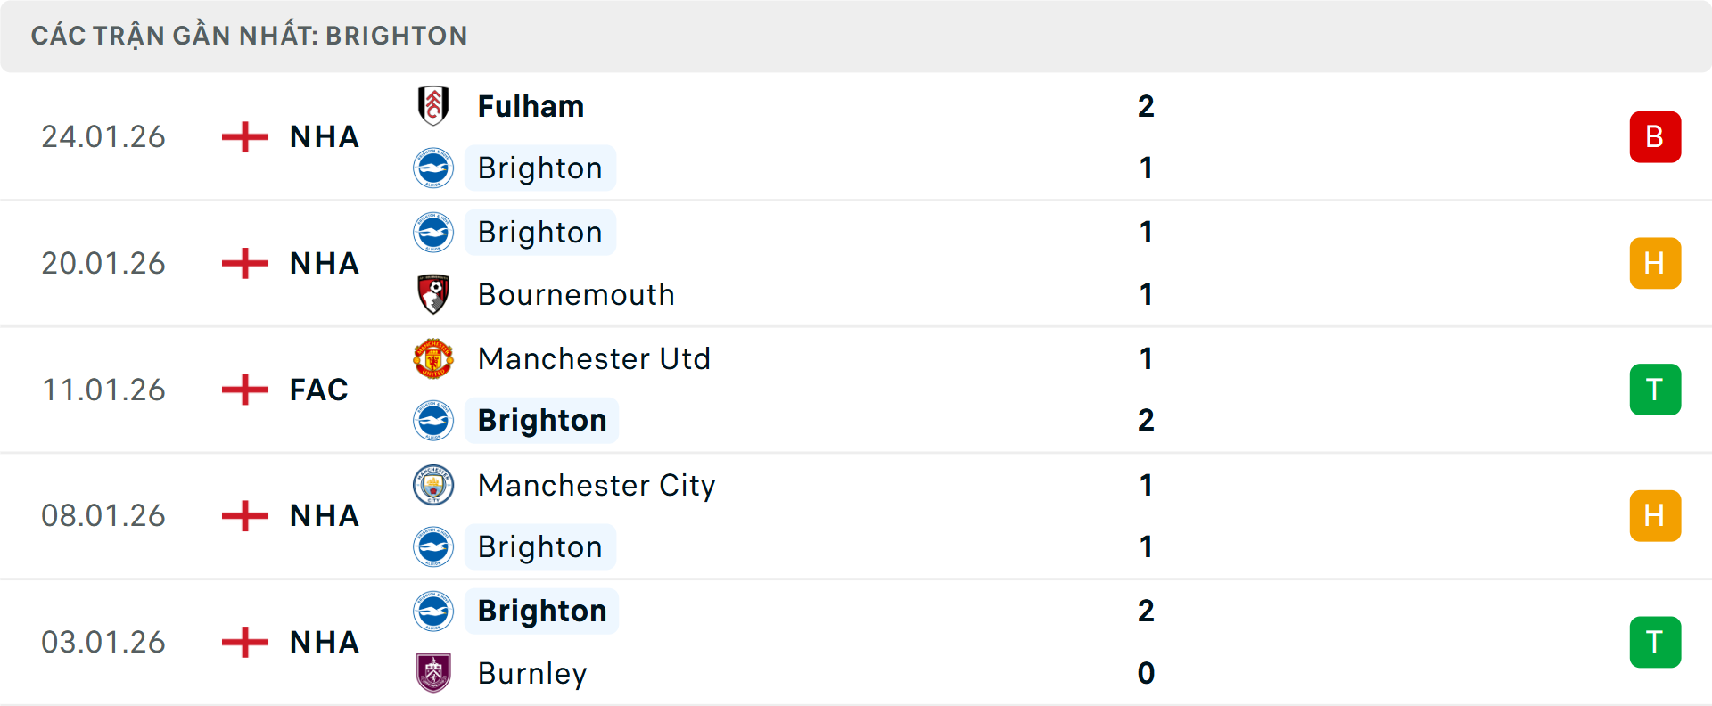Select the FAC competition label
Screen dimensions: 1712x706
(318, 390)
